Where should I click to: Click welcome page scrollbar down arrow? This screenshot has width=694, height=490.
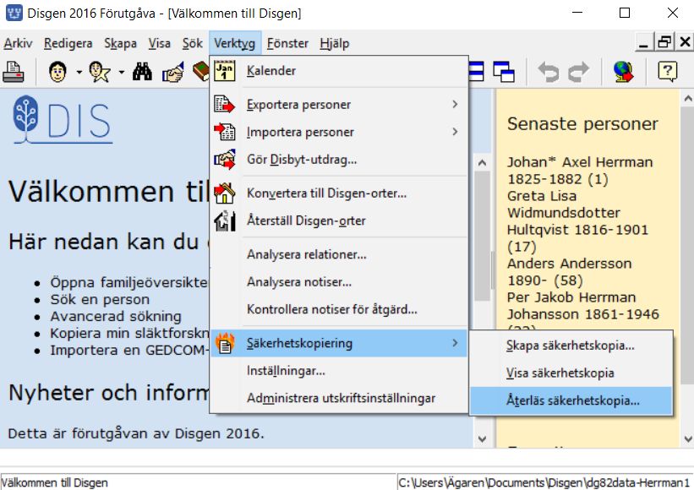click(x=483, y=439)
